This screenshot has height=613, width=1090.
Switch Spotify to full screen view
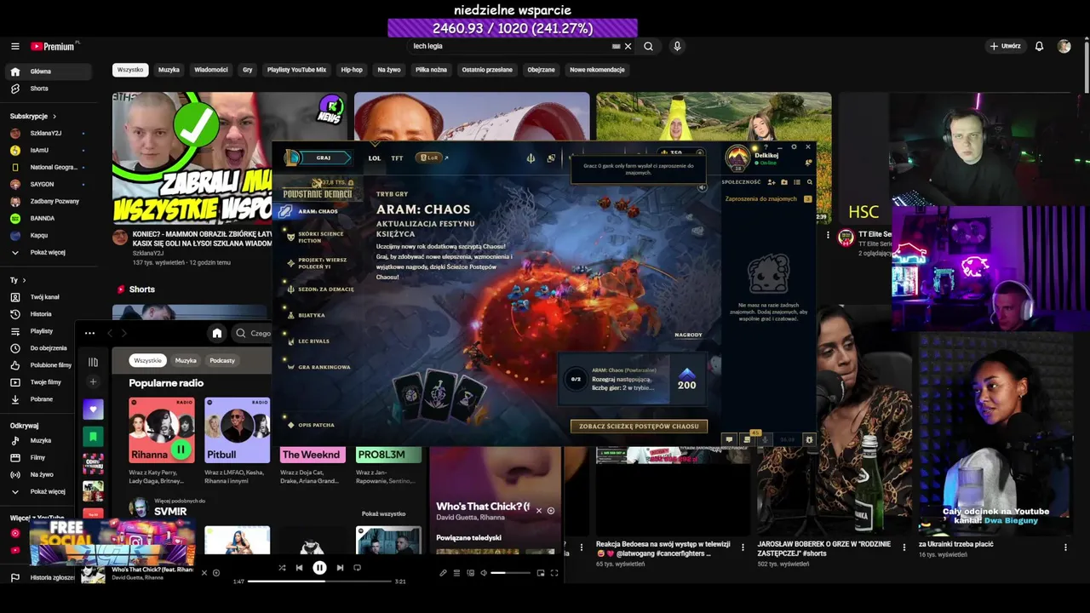click(x=554, y=573)
